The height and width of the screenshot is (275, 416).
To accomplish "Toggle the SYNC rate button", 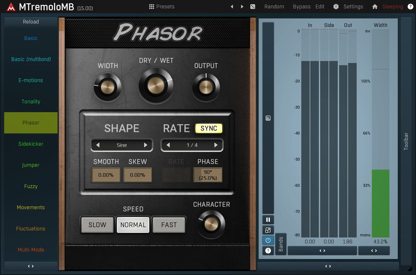I will 209,128.
